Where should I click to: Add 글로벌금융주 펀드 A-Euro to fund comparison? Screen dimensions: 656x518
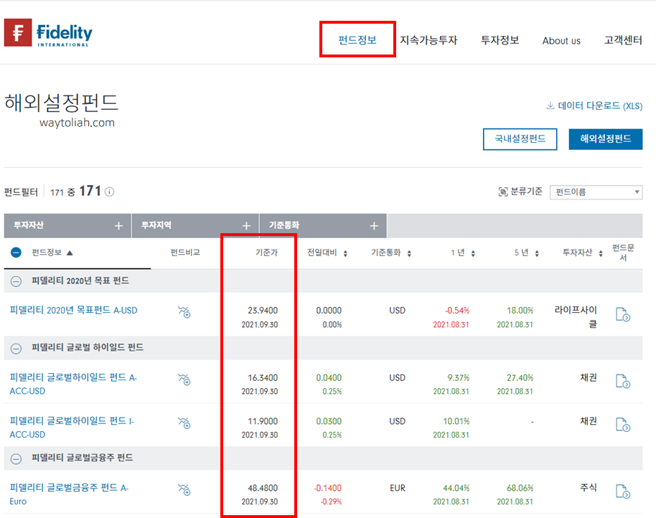184,489
